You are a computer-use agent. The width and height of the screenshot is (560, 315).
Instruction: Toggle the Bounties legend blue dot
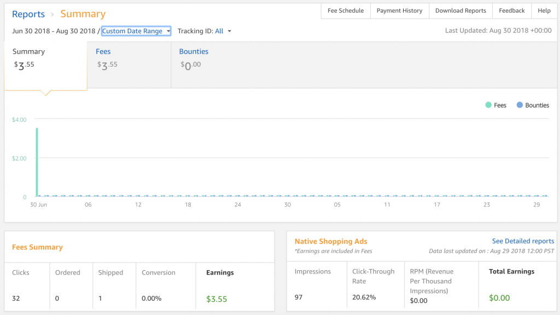coord(520,105)
